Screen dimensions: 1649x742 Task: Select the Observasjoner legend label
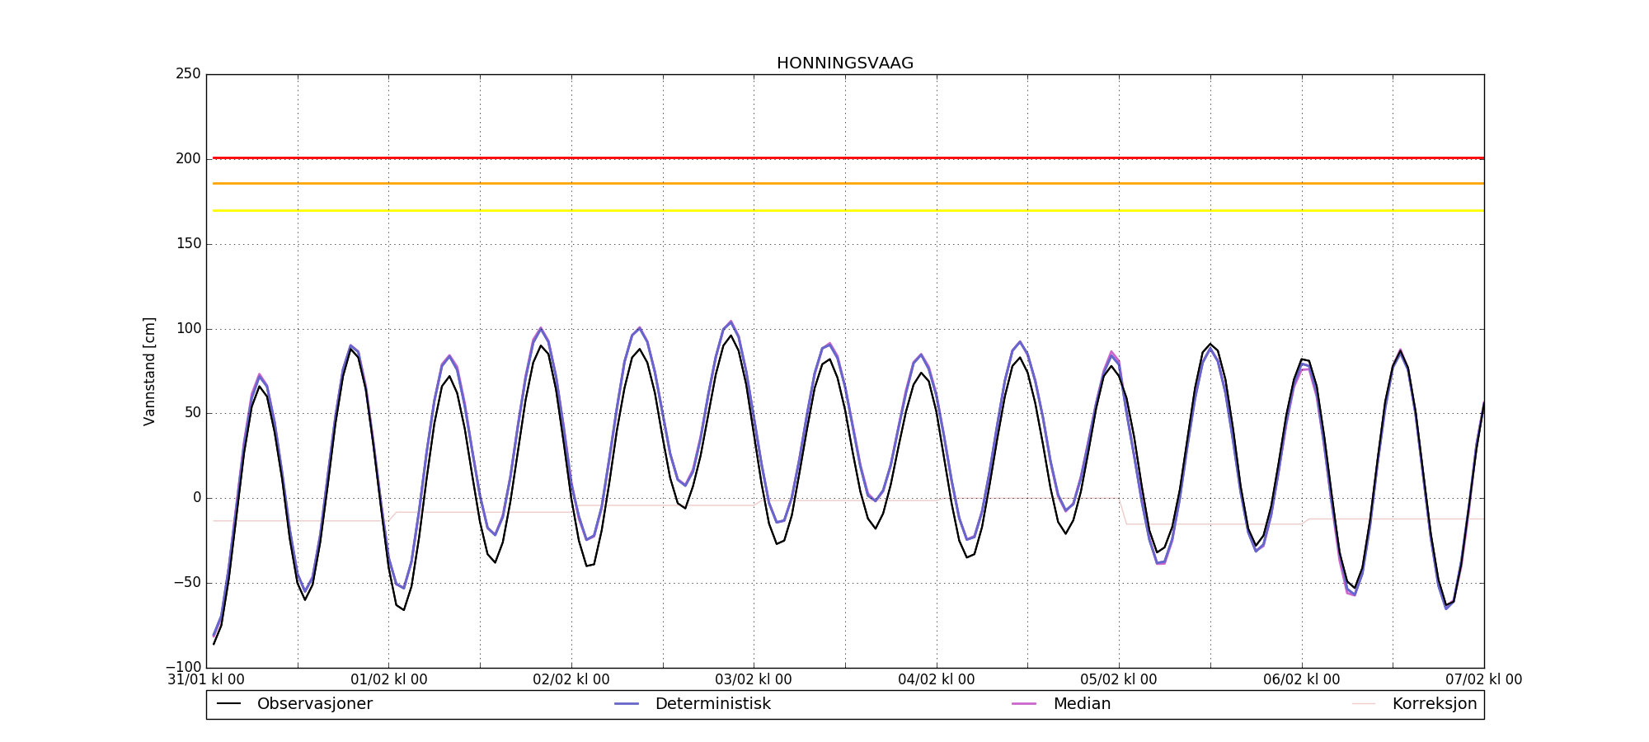click(314, 704)
